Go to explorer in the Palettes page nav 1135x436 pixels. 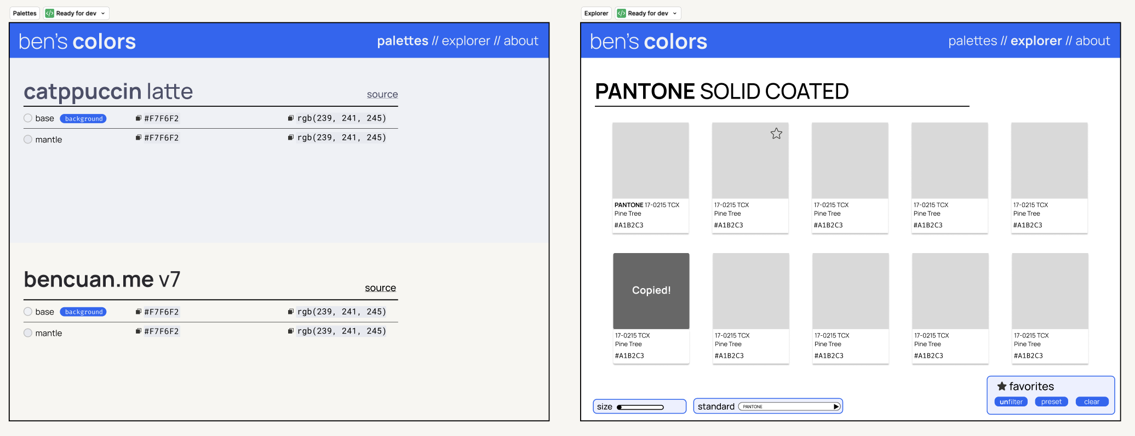click(466, 41)
